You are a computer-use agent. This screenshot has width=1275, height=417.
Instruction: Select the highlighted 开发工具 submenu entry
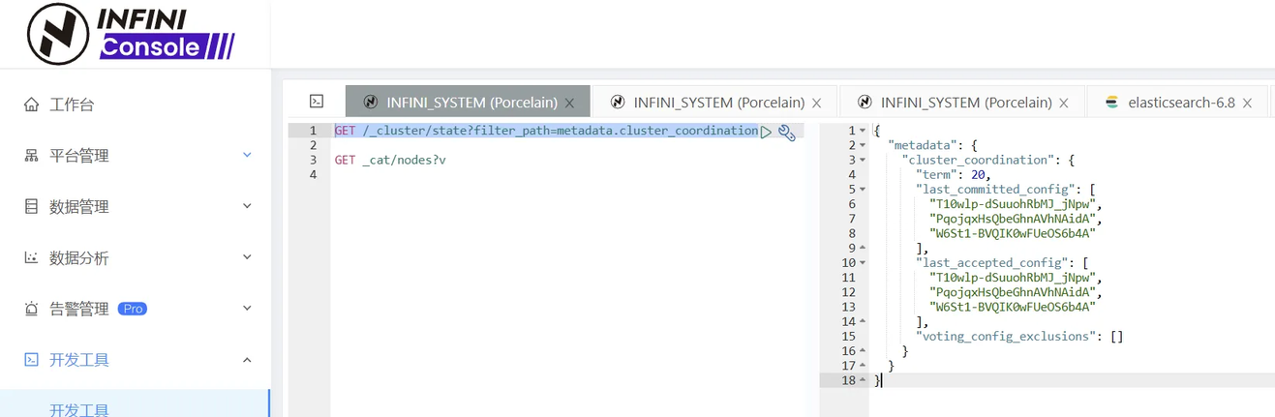(135, 403)
